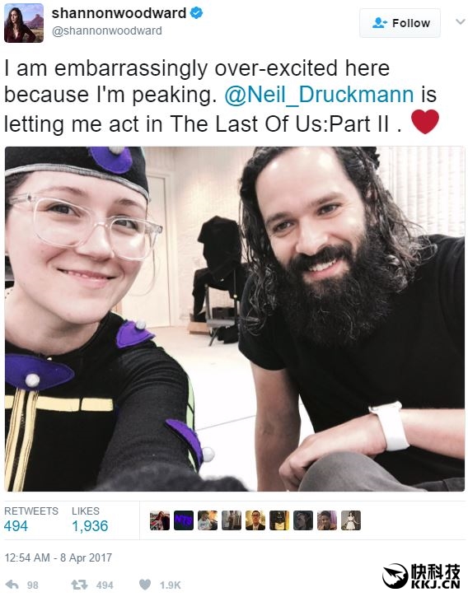The height and width of the screenshot is (597, 468).
Task: Click the red heart emoji in tweet
Action: click(425, 122)
